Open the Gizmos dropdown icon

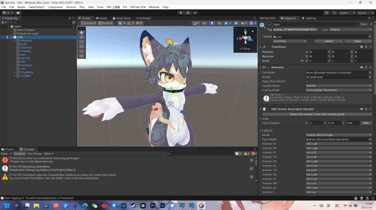pyautogui.click(x=256, y=23)
